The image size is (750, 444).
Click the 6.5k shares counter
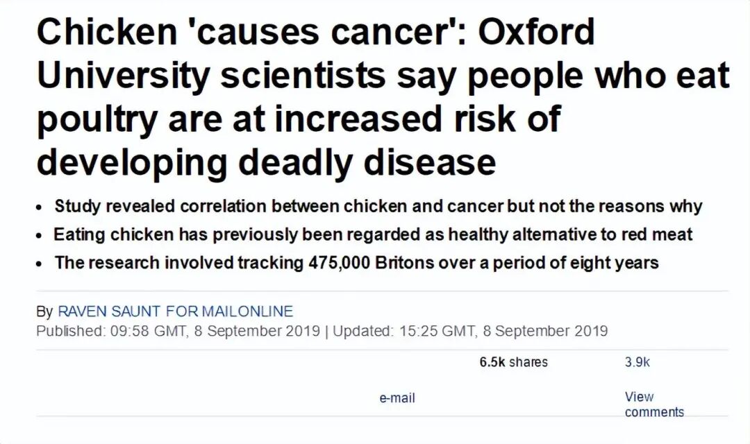[x=513, y=362]
